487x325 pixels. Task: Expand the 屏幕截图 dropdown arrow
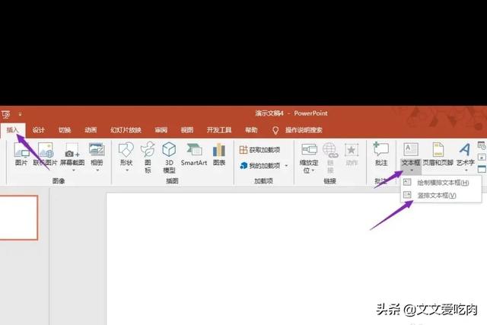(74, 170)
